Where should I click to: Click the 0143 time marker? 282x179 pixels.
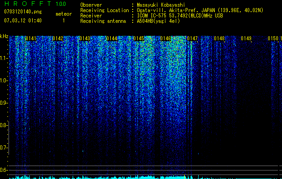(x=85, y=38)
